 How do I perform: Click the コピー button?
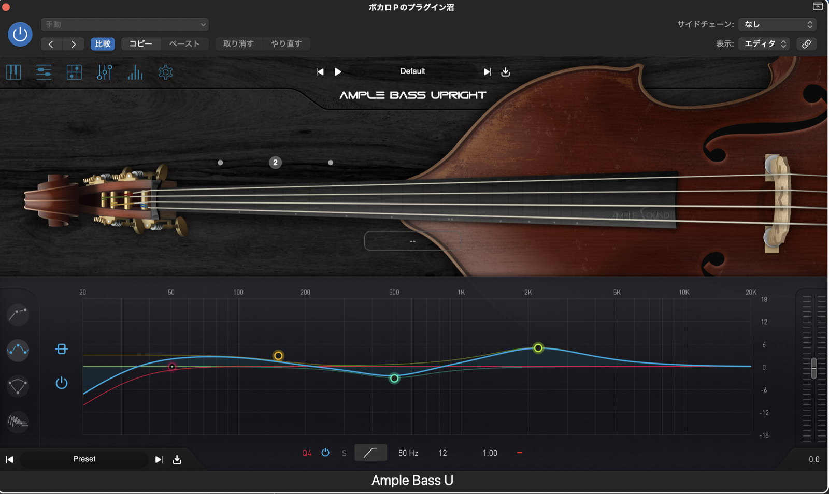[x=141, y=44]
